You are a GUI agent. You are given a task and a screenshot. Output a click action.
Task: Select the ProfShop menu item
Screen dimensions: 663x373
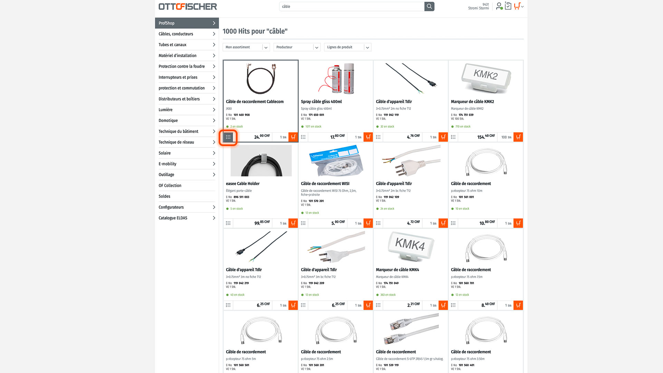187,23
